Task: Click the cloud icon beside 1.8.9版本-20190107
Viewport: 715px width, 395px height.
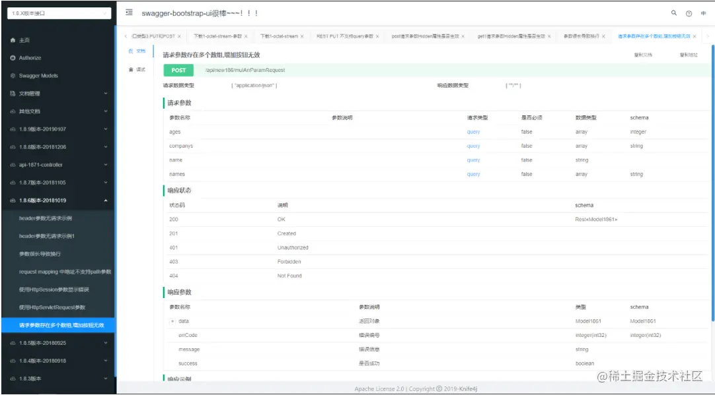Action: (13, 129)
